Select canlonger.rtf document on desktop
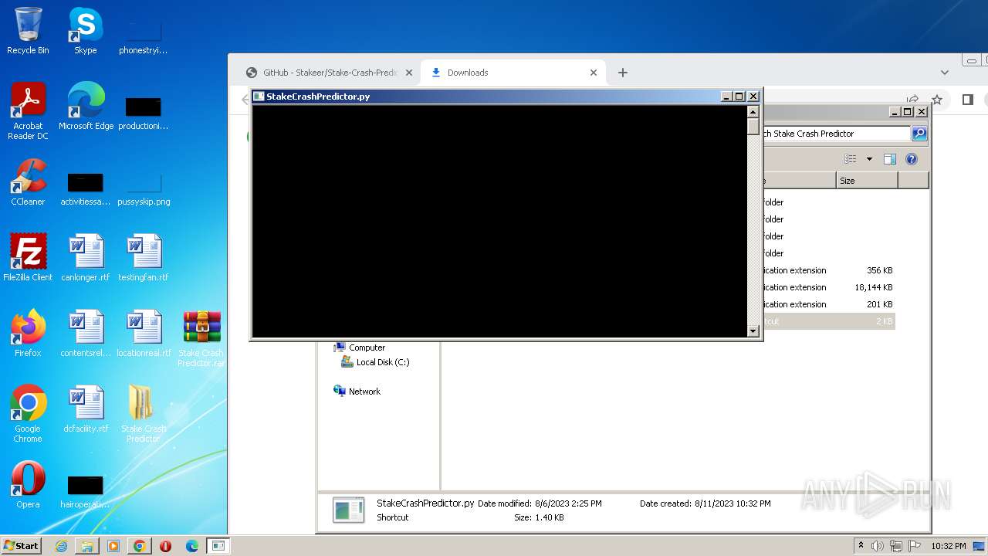 coord(86,258)
